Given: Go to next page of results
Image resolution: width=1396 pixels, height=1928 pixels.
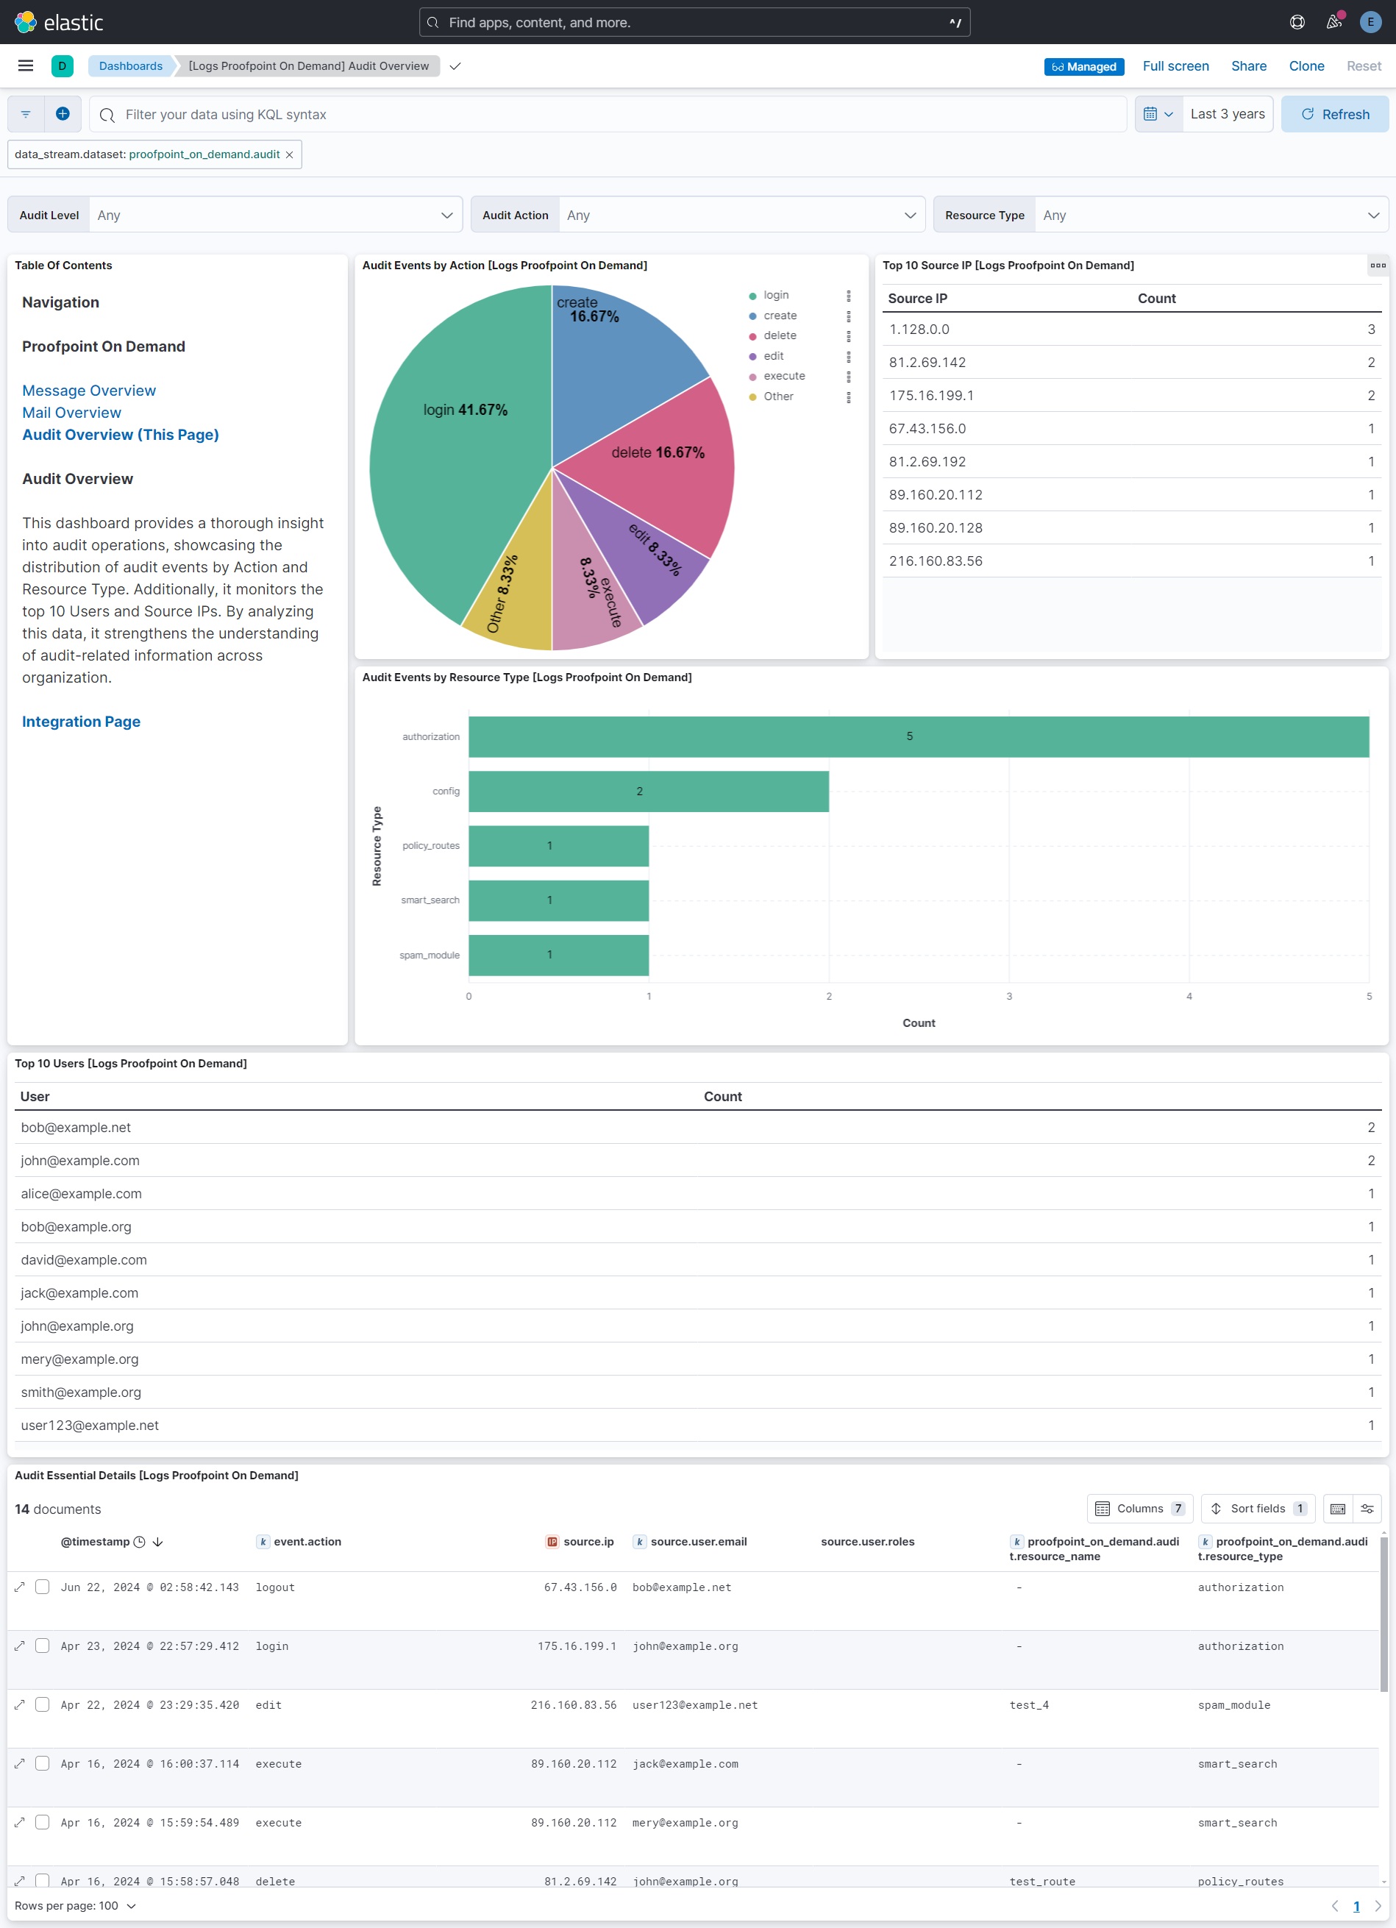Looking at the screenshot, I should 1378,1906.
